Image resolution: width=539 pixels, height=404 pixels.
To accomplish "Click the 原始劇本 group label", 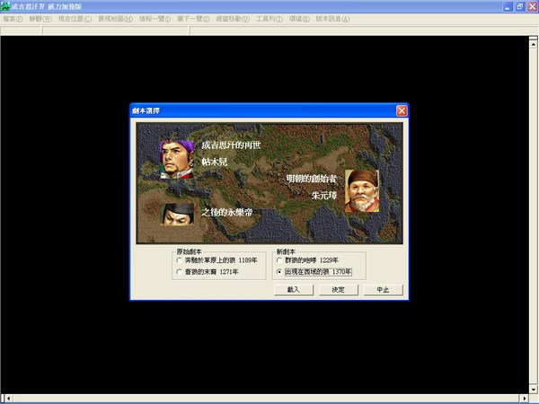I will (189, 251).
